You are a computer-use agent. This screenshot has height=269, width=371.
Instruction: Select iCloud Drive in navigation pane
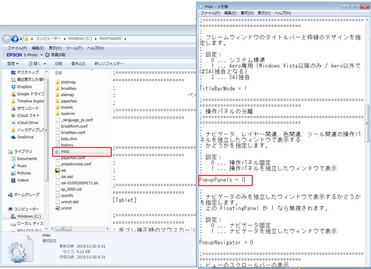(x=25, y=123)
